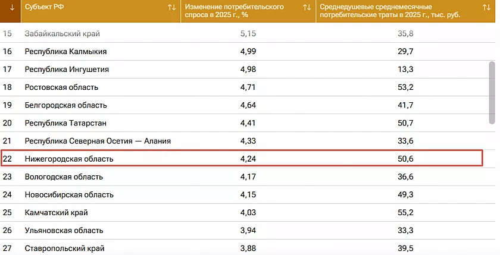Select the Новосибирская область entry

(x=69, y=194)
